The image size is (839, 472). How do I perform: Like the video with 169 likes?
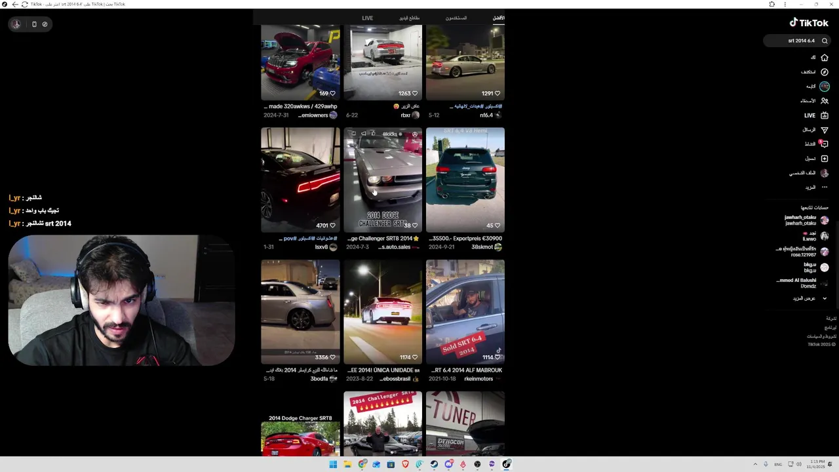pyautogui.click(x=332, y=93)
